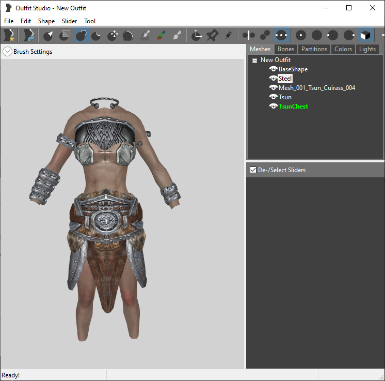385x381 pixels.
Task: Select the Smooth brush tool
Action: (128, 35)
